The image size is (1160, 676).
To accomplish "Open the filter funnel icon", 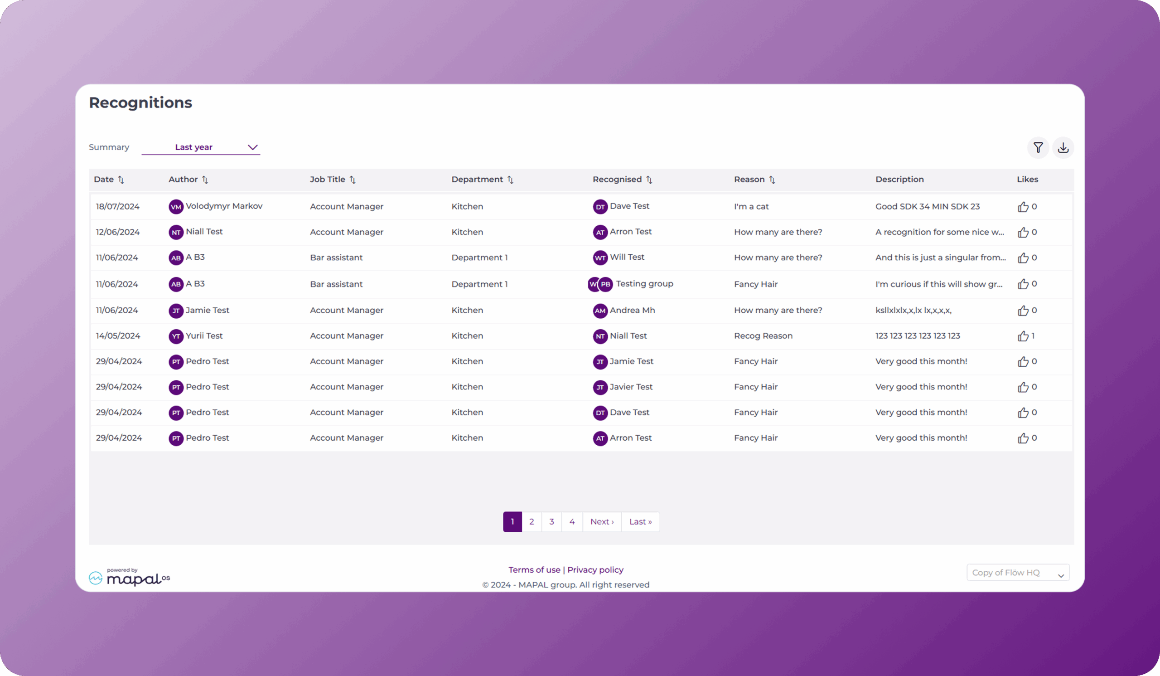I will click(x=1038, y=148).
